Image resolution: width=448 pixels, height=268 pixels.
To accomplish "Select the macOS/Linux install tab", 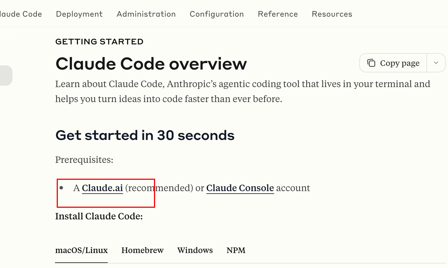I will point(81,250).
